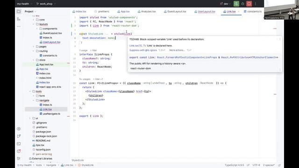Show more tool windows ellipsis
The image size is (299, 168).
pos(19,26)
